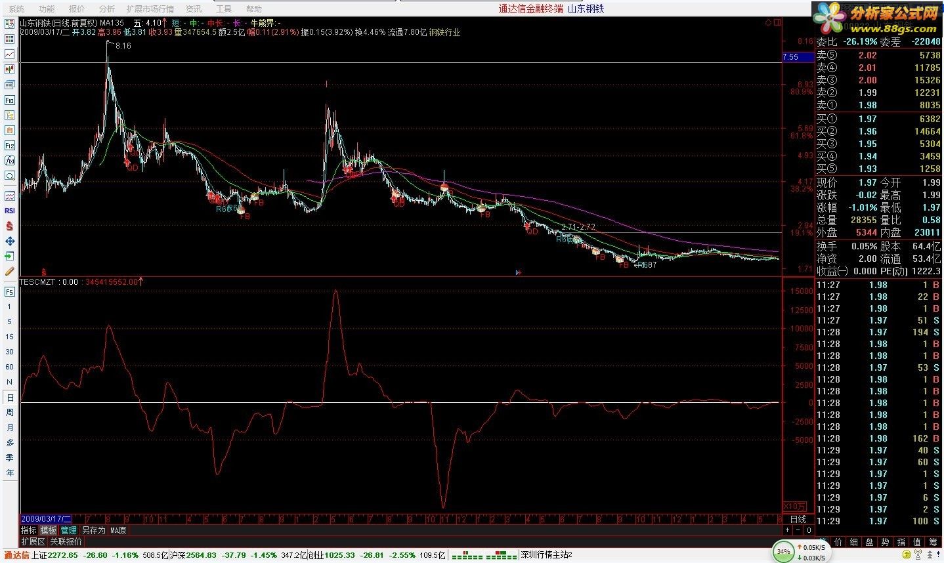Select the 日 daily period

[x=10, y=398]
